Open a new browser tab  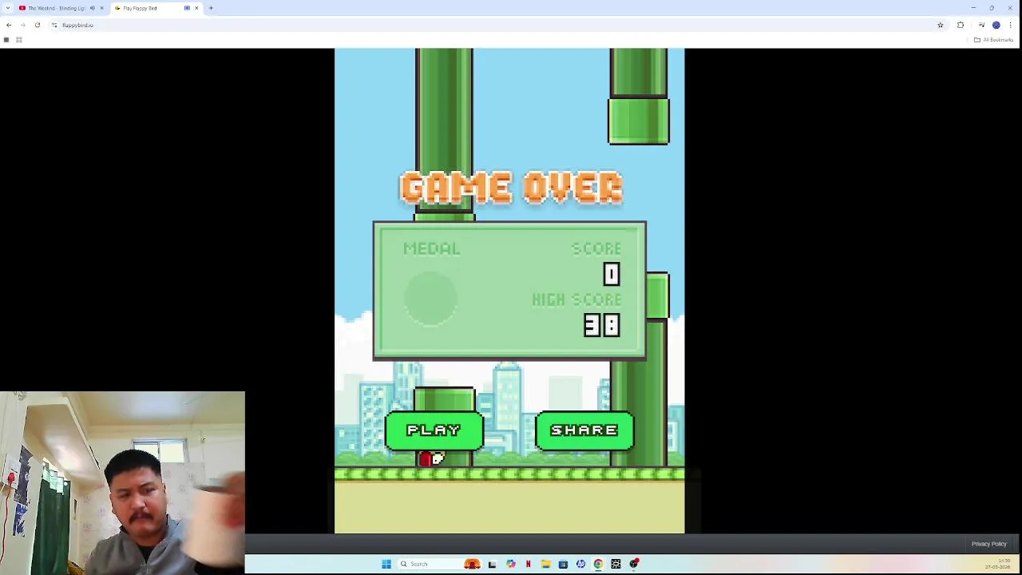pos(211,8)
